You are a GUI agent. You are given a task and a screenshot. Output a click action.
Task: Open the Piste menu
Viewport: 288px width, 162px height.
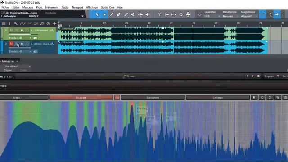coord(39,7)
